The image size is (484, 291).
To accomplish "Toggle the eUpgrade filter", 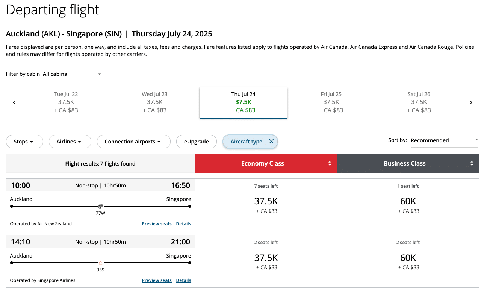I will pos(196,142).
